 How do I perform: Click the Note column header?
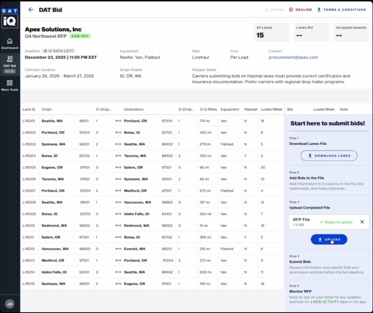click(343, 109)
